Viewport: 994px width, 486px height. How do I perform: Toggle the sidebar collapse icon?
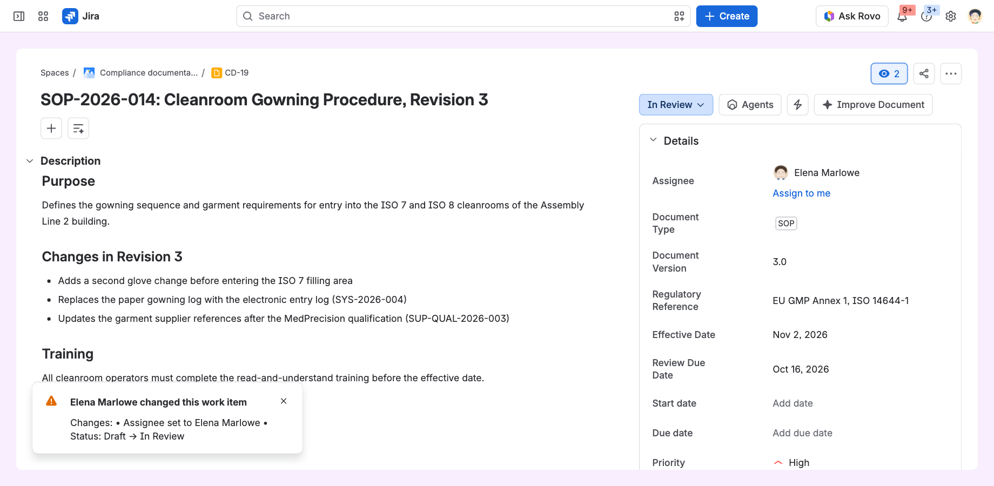[x=19, y=16]
